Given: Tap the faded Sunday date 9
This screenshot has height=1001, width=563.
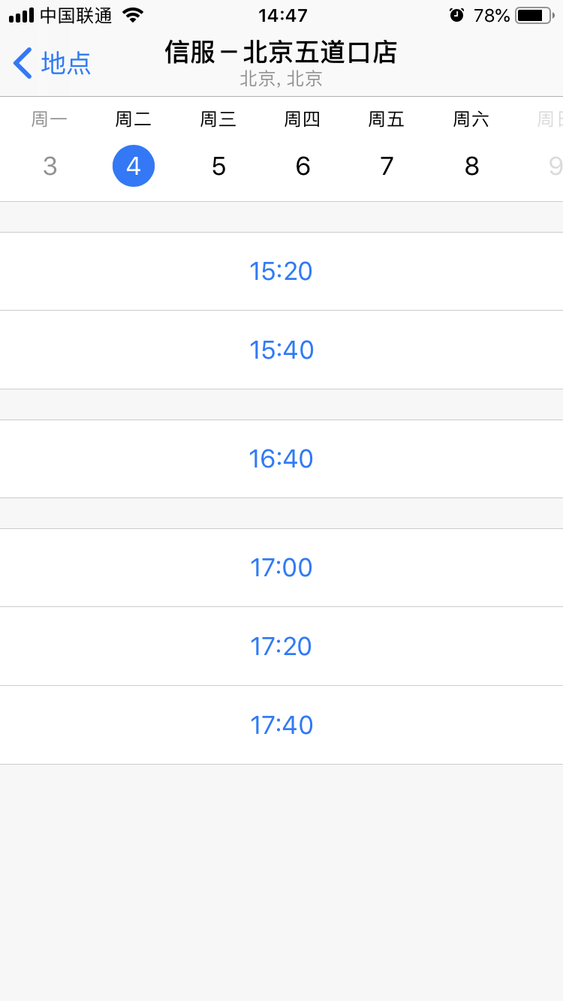Looking at the screenshot, I should 554,166.
